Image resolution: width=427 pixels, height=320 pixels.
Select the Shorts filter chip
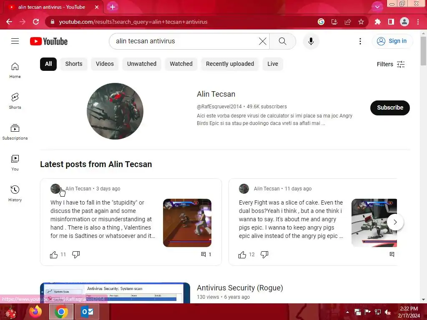74,64
